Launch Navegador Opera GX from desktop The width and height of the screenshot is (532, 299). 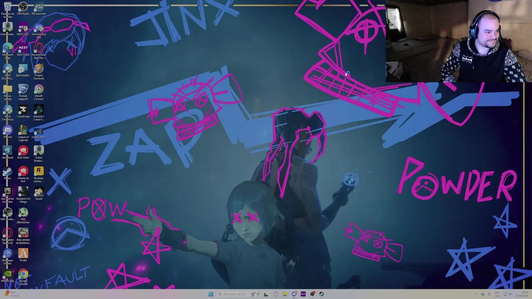[x=7, y=236]
